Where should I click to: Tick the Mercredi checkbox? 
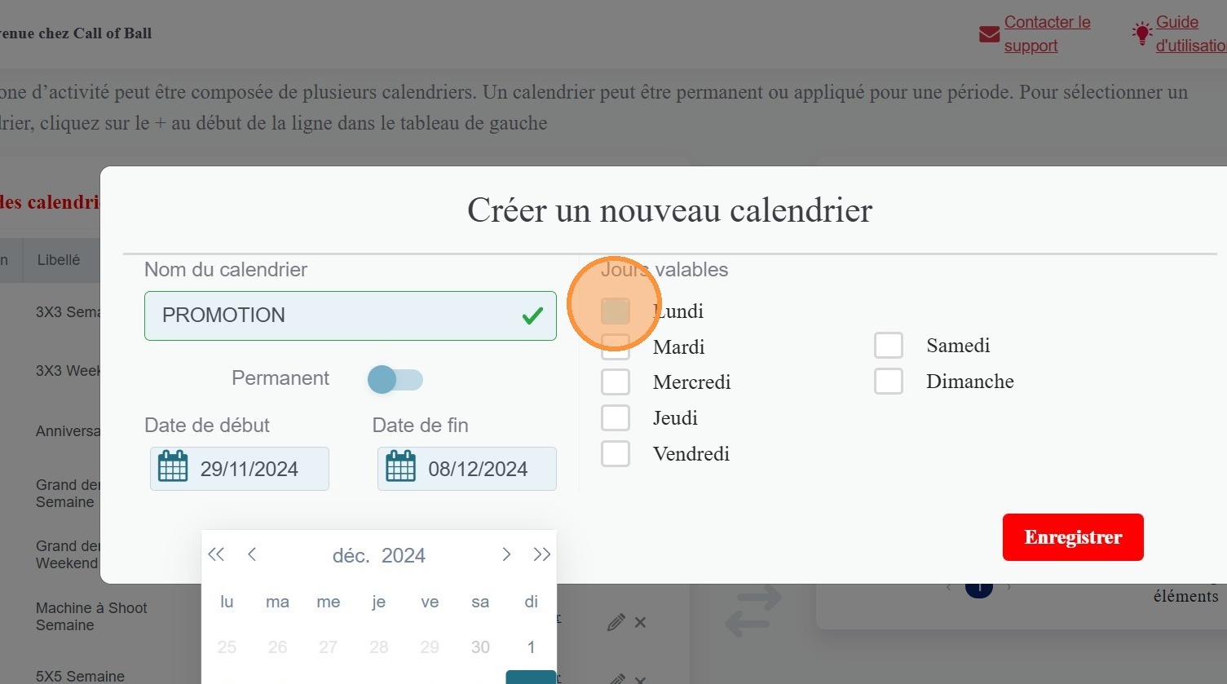[x=616, y=382]
